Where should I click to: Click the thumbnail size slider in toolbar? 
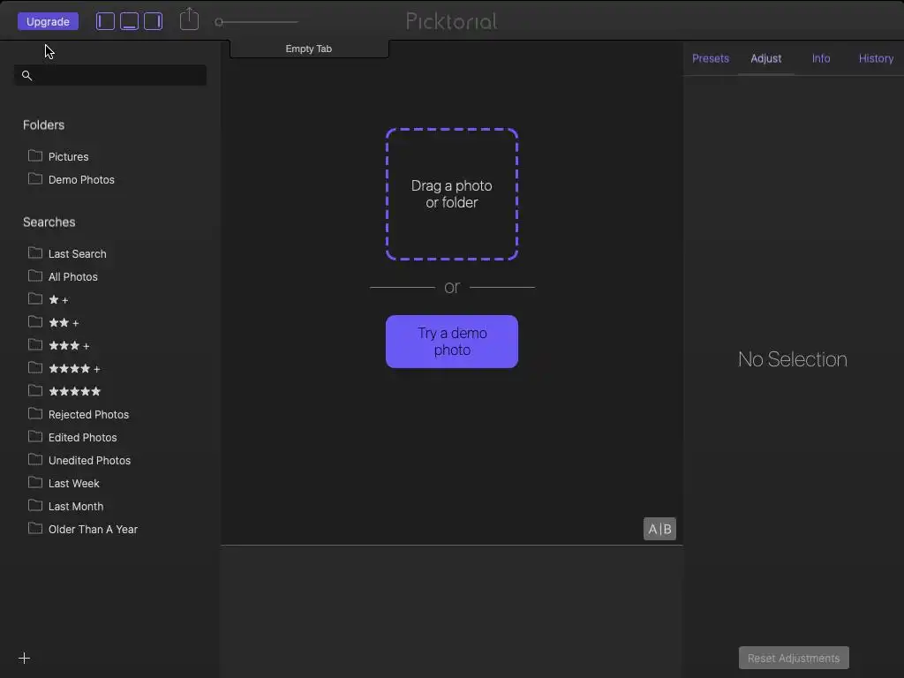[x=257, y=22]
